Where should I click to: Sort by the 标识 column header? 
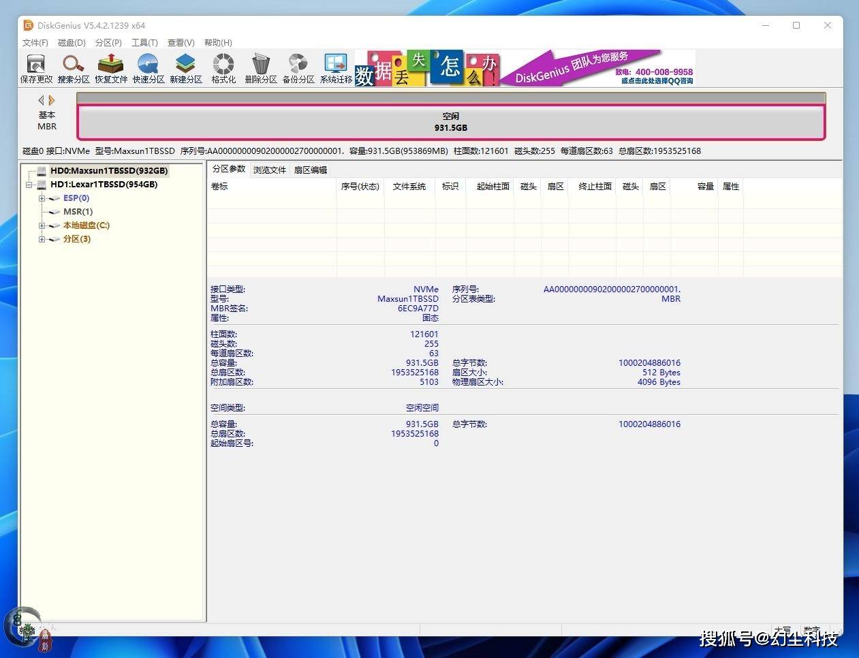[450, 187]
